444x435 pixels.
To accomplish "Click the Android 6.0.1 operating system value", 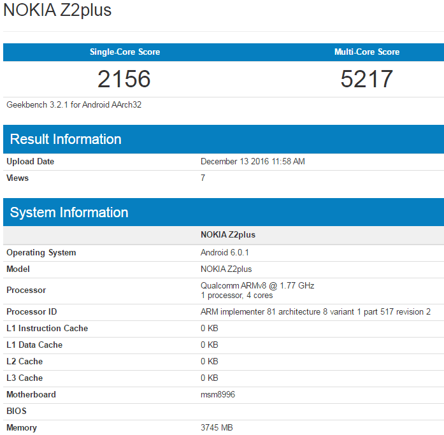I will [224, 253].
